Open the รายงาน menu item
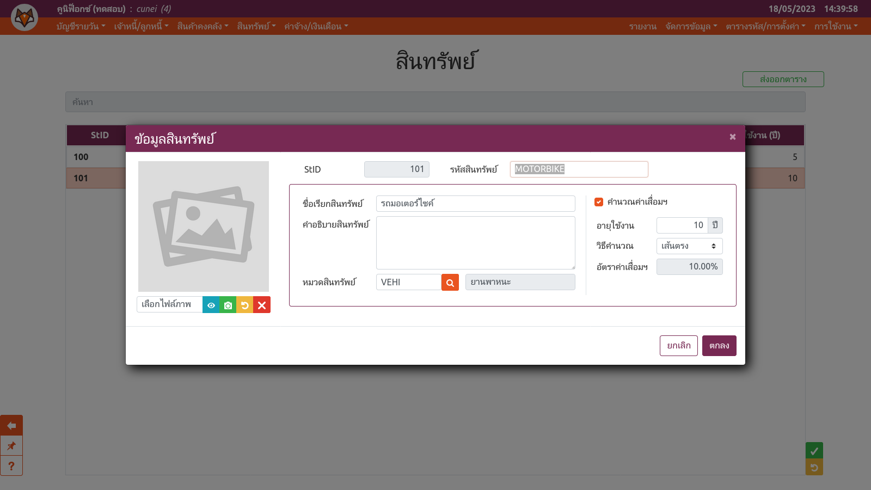This screenshot has width=871, height=490. pos(642,26)
